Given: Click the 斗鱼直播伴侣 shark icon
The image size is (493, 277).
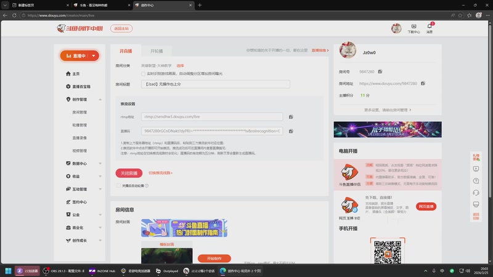Looking at the screenshot, I should [x=349, y=172].
